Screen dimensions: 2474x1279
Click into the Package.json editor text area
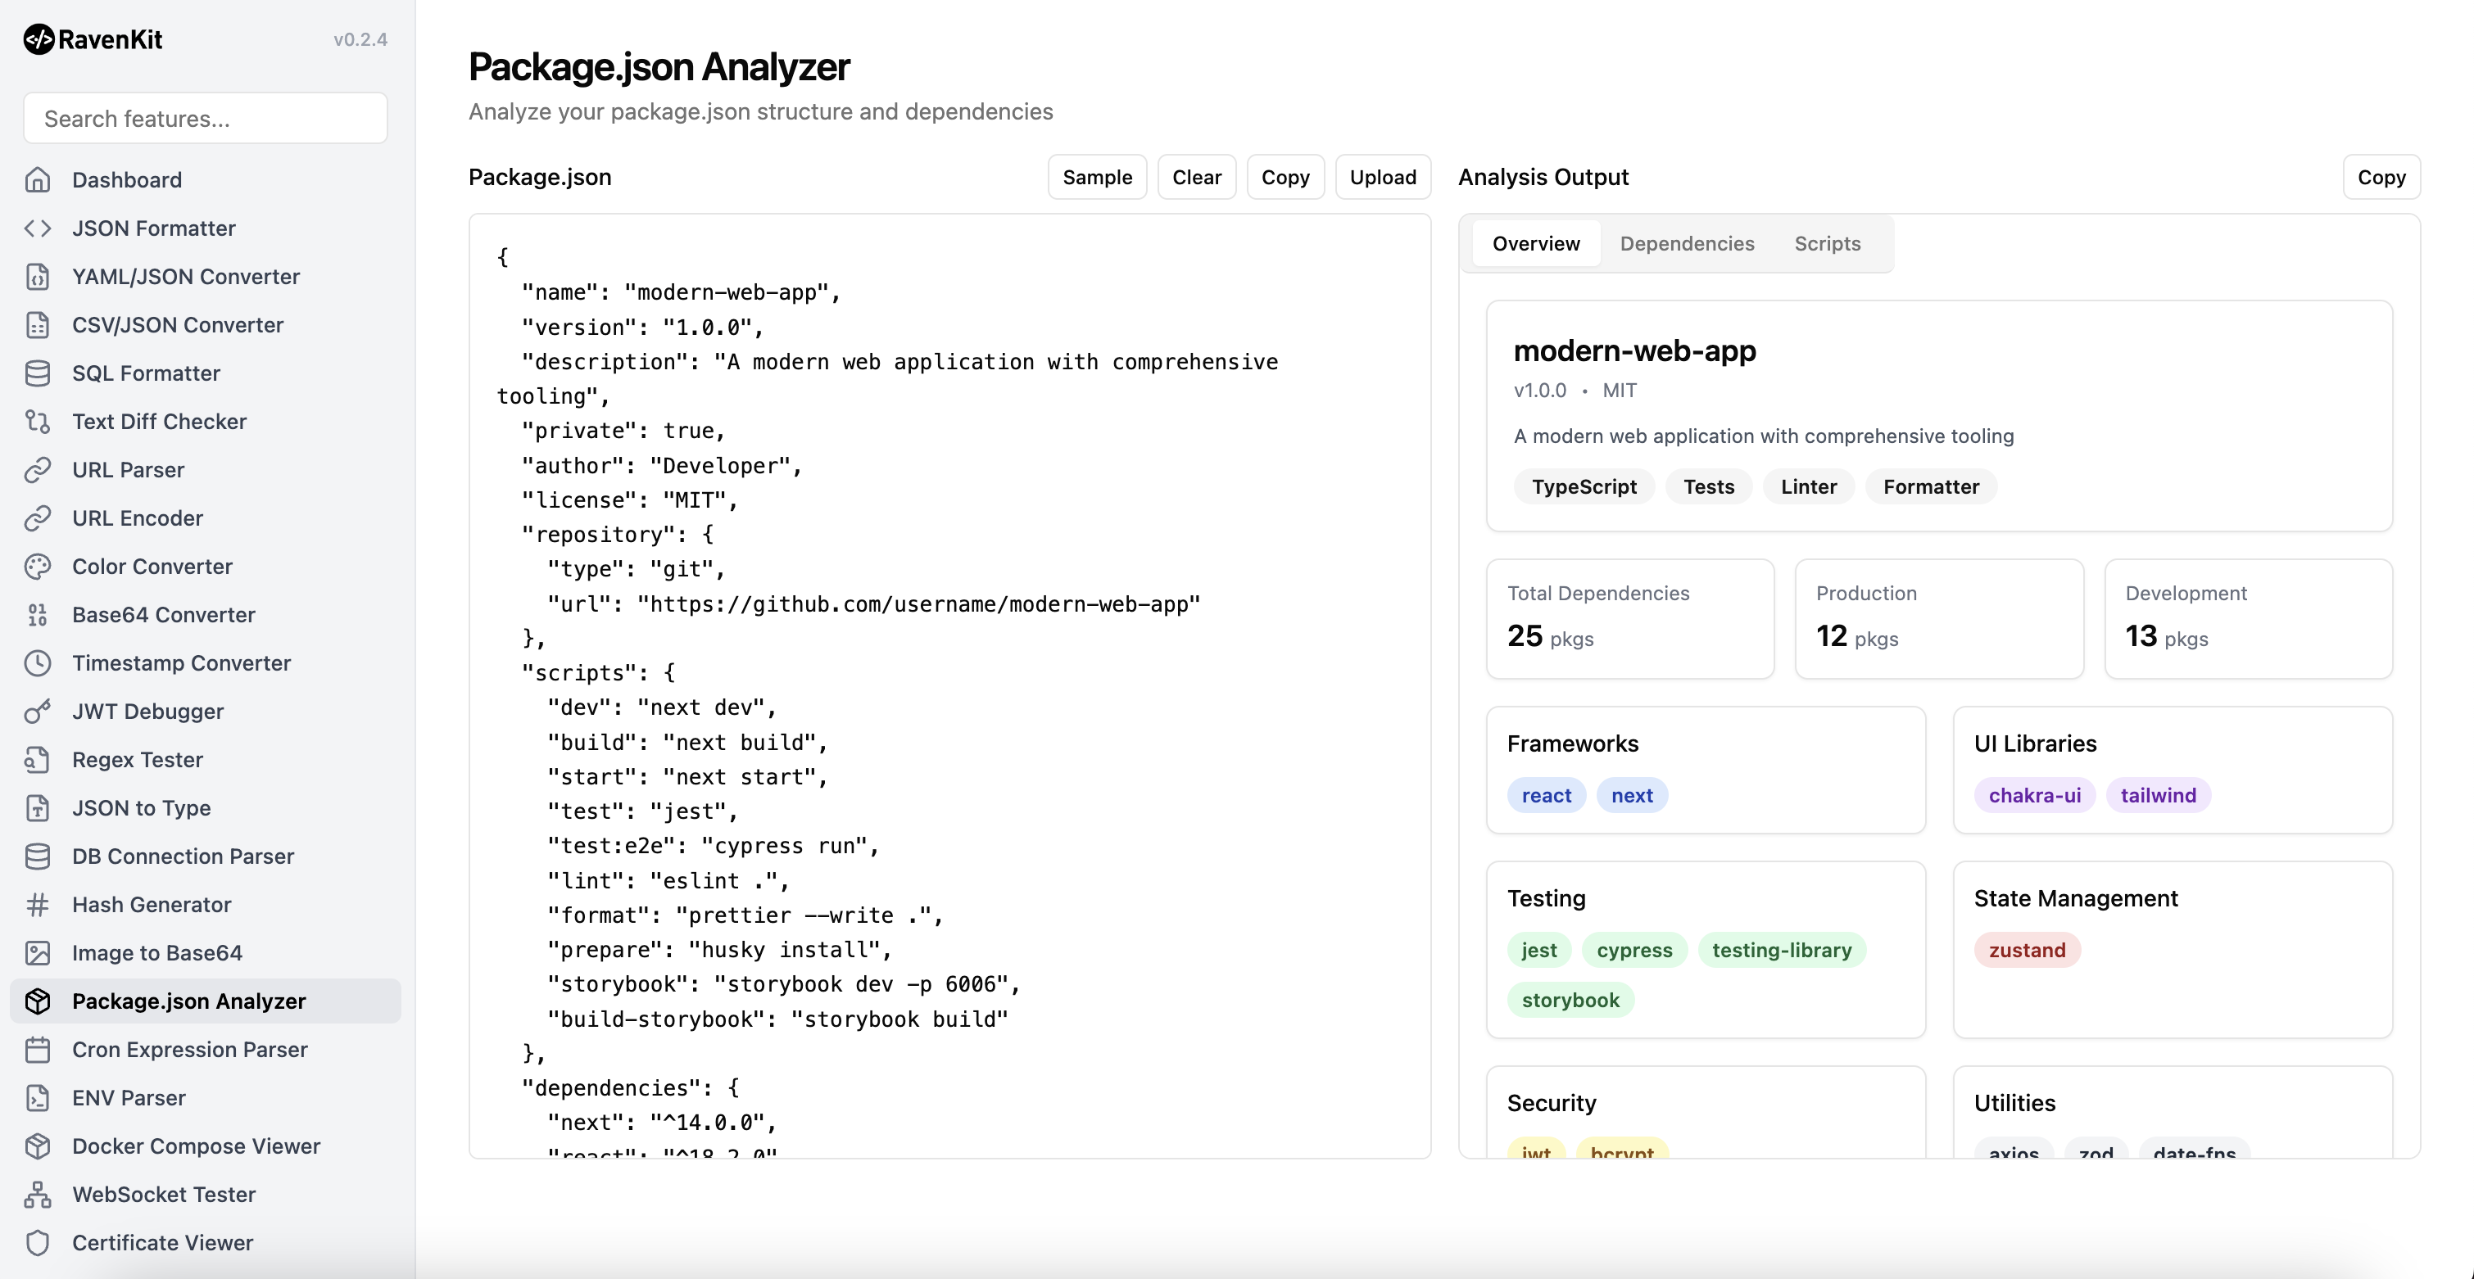click(x=949, y=685)
